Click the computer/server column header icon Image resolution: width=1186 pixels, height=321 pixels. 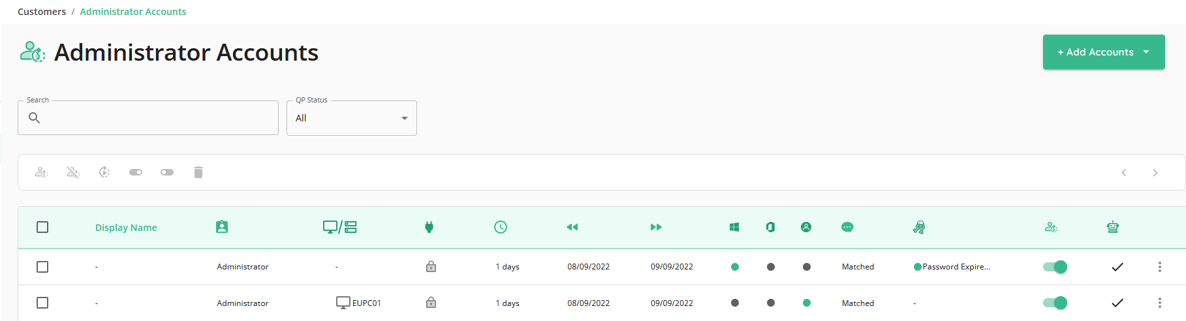(340, 227)
